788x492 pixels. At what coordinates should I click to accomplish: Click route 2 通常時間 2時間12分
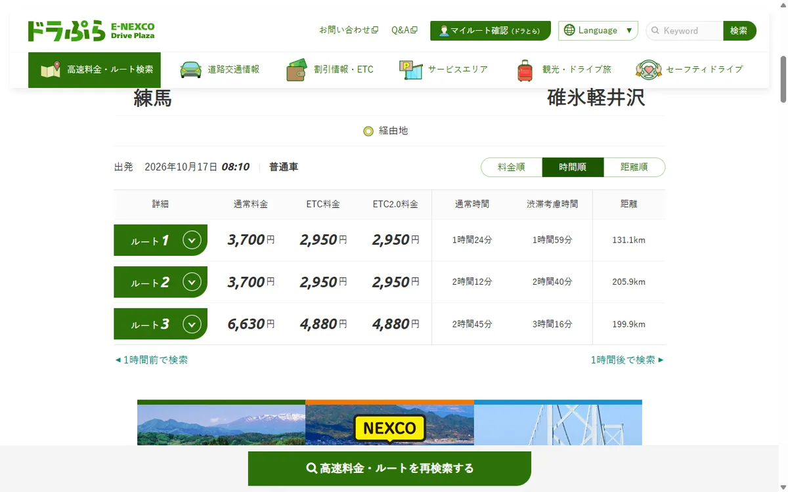[472, 282]
